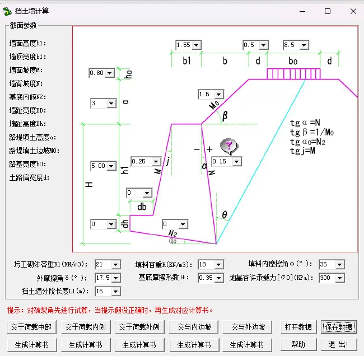
Task: Click 生成计算书 under 交于荷载外侧
Action: (139, 345)
